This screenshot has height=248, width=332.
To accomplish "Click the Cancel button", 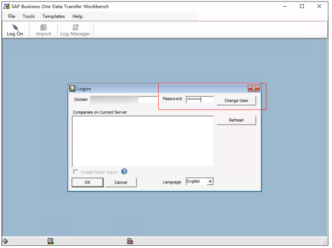I will click(121, 182).
